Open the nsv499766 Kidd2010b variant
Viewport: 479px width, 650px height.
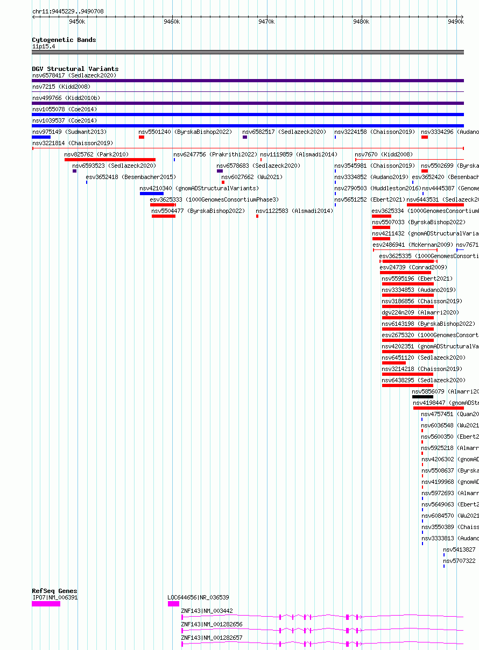[66, 98]
